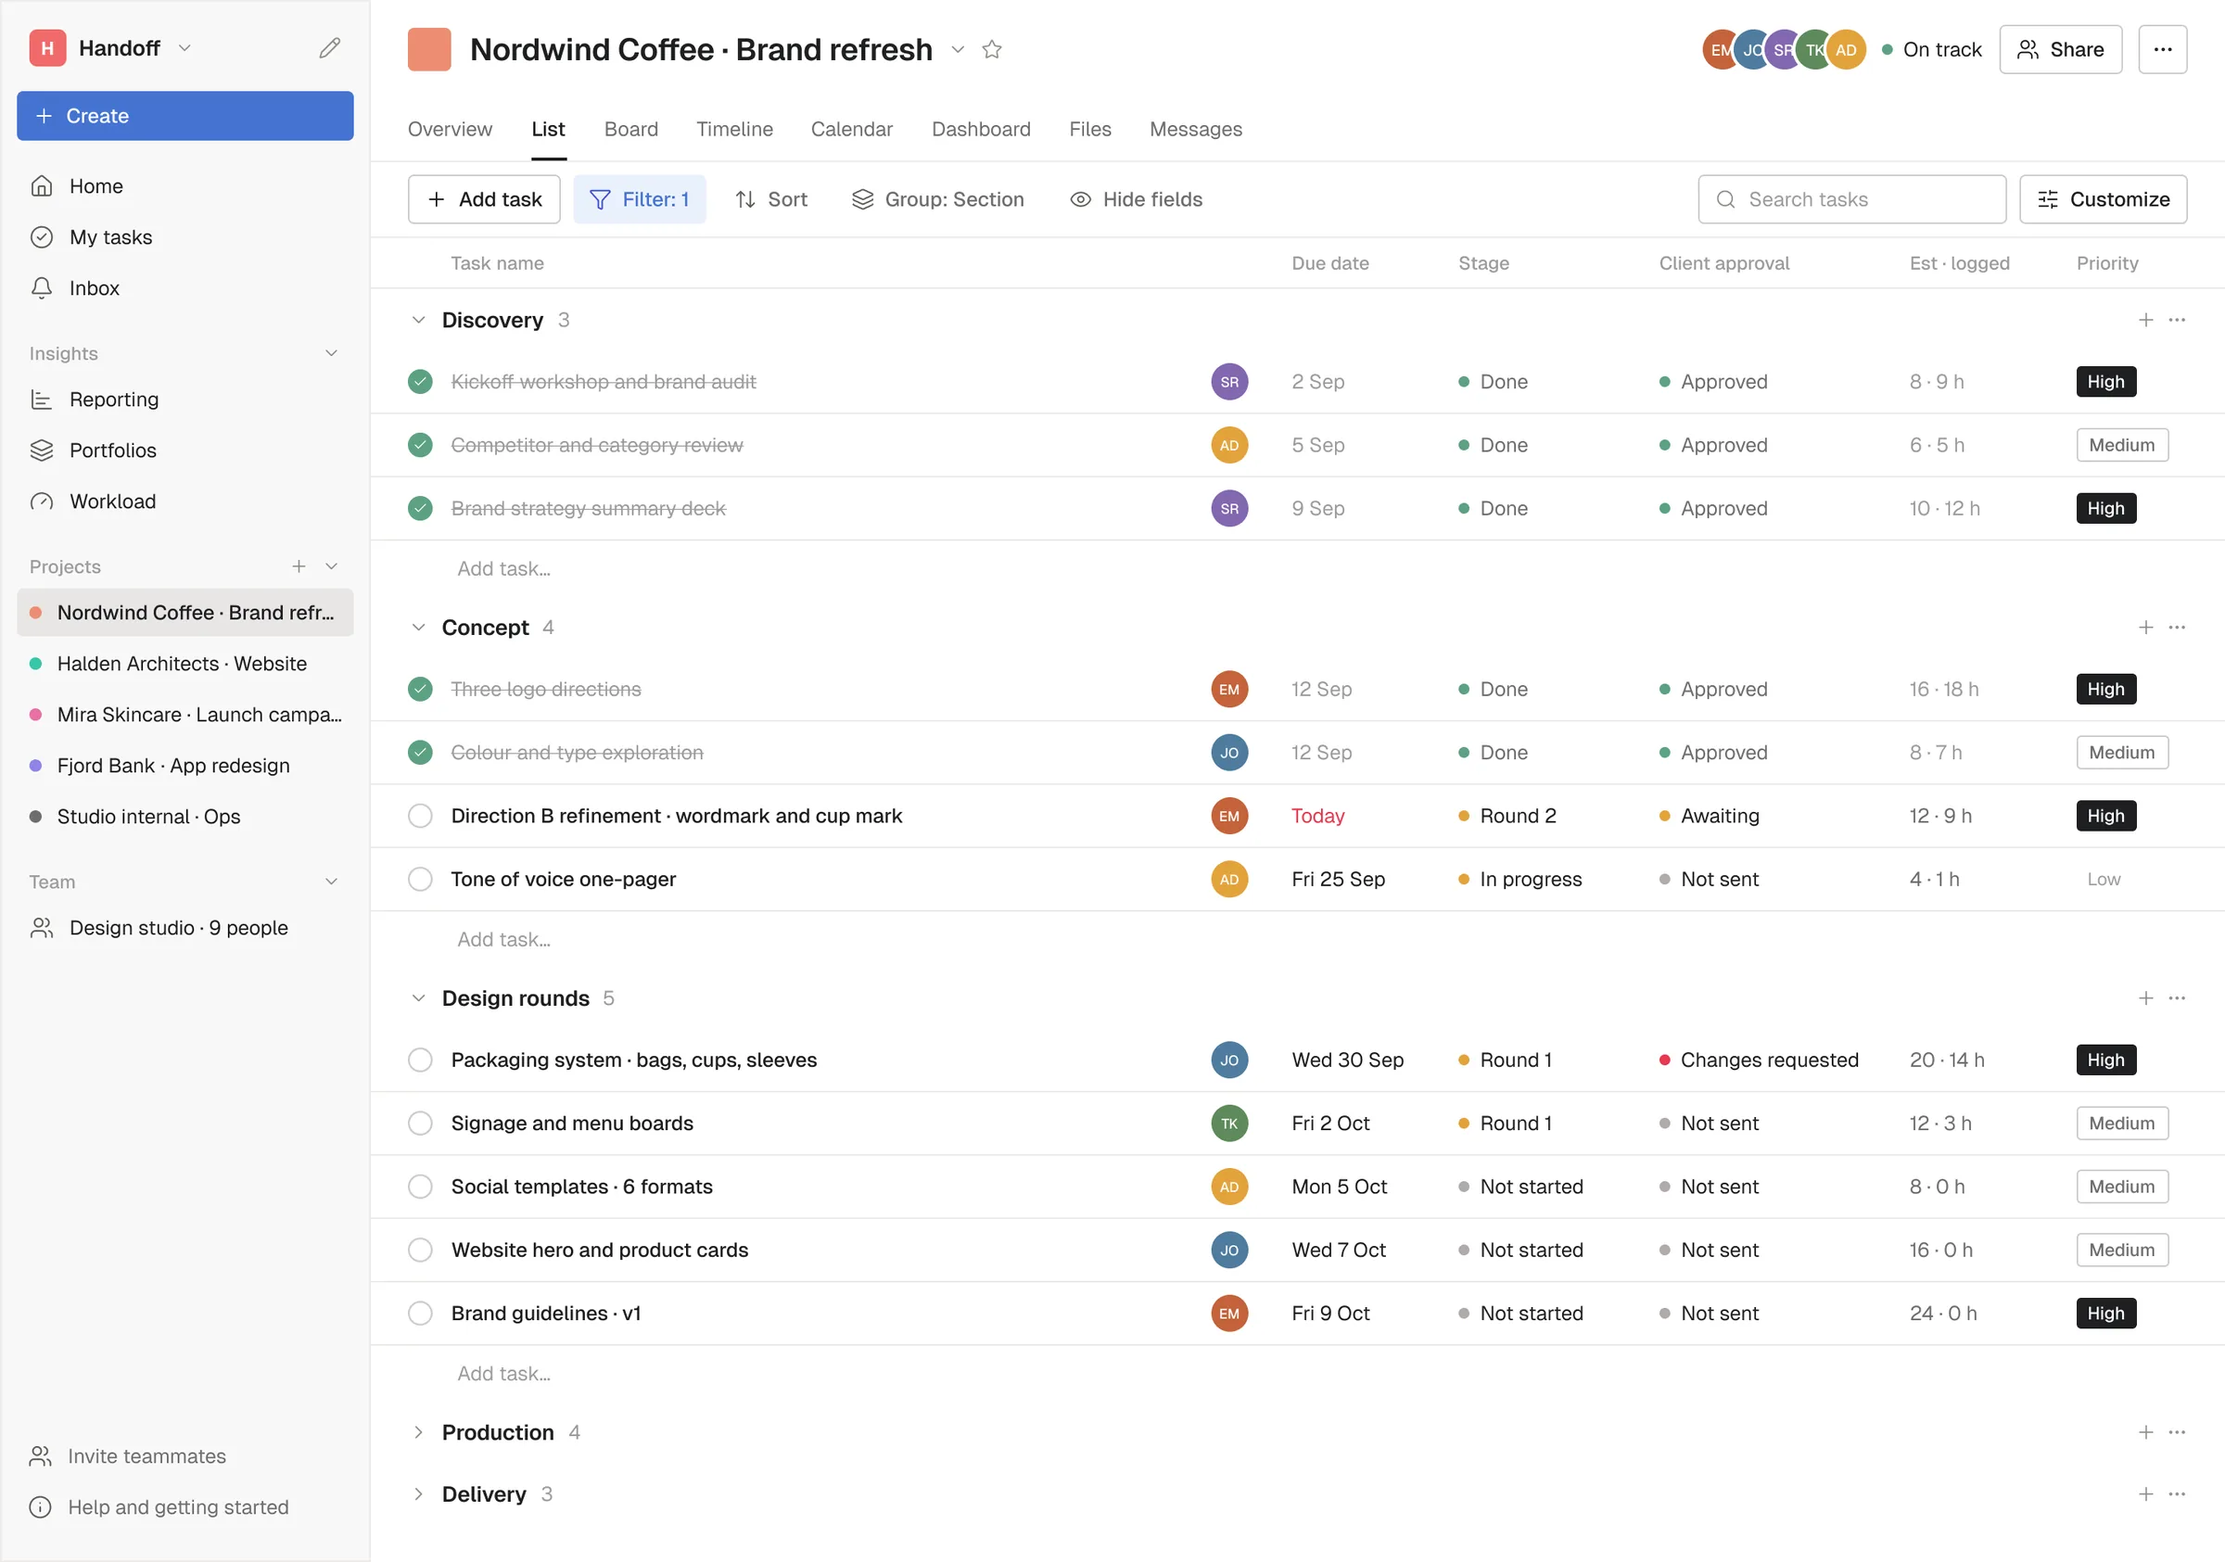
Task: Open the Filter: 1 button
Action: [640, 198]
